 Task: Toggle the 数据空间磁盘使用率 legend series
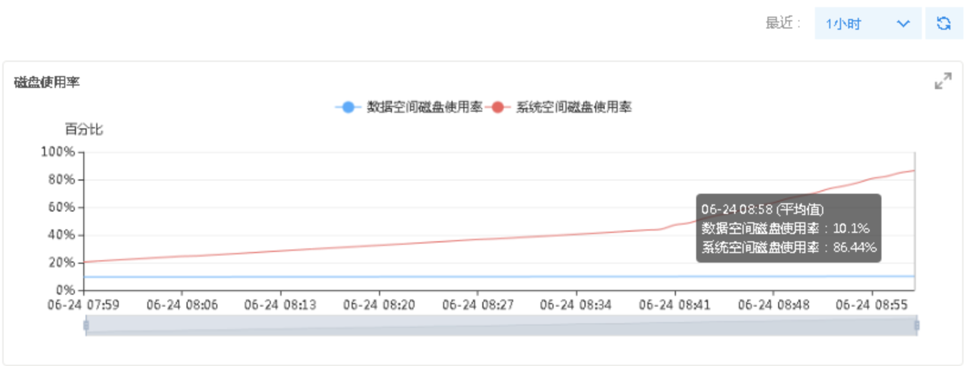(409, 107)
